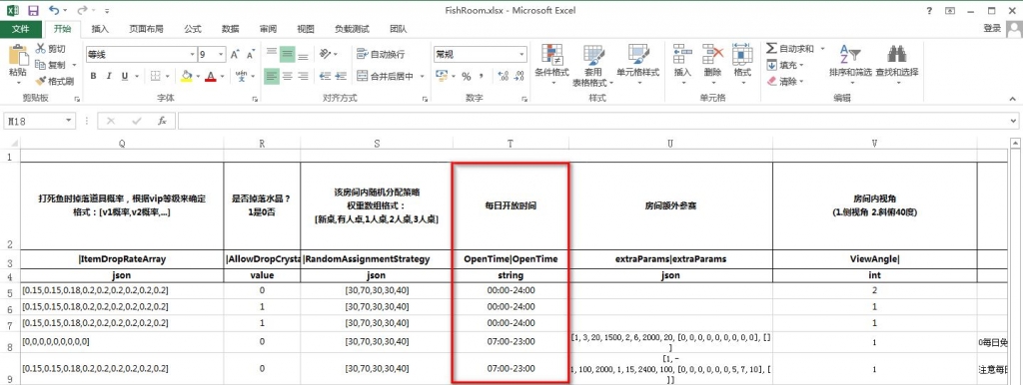Open Format as Table (套用表格格式)

click(593, 65)
